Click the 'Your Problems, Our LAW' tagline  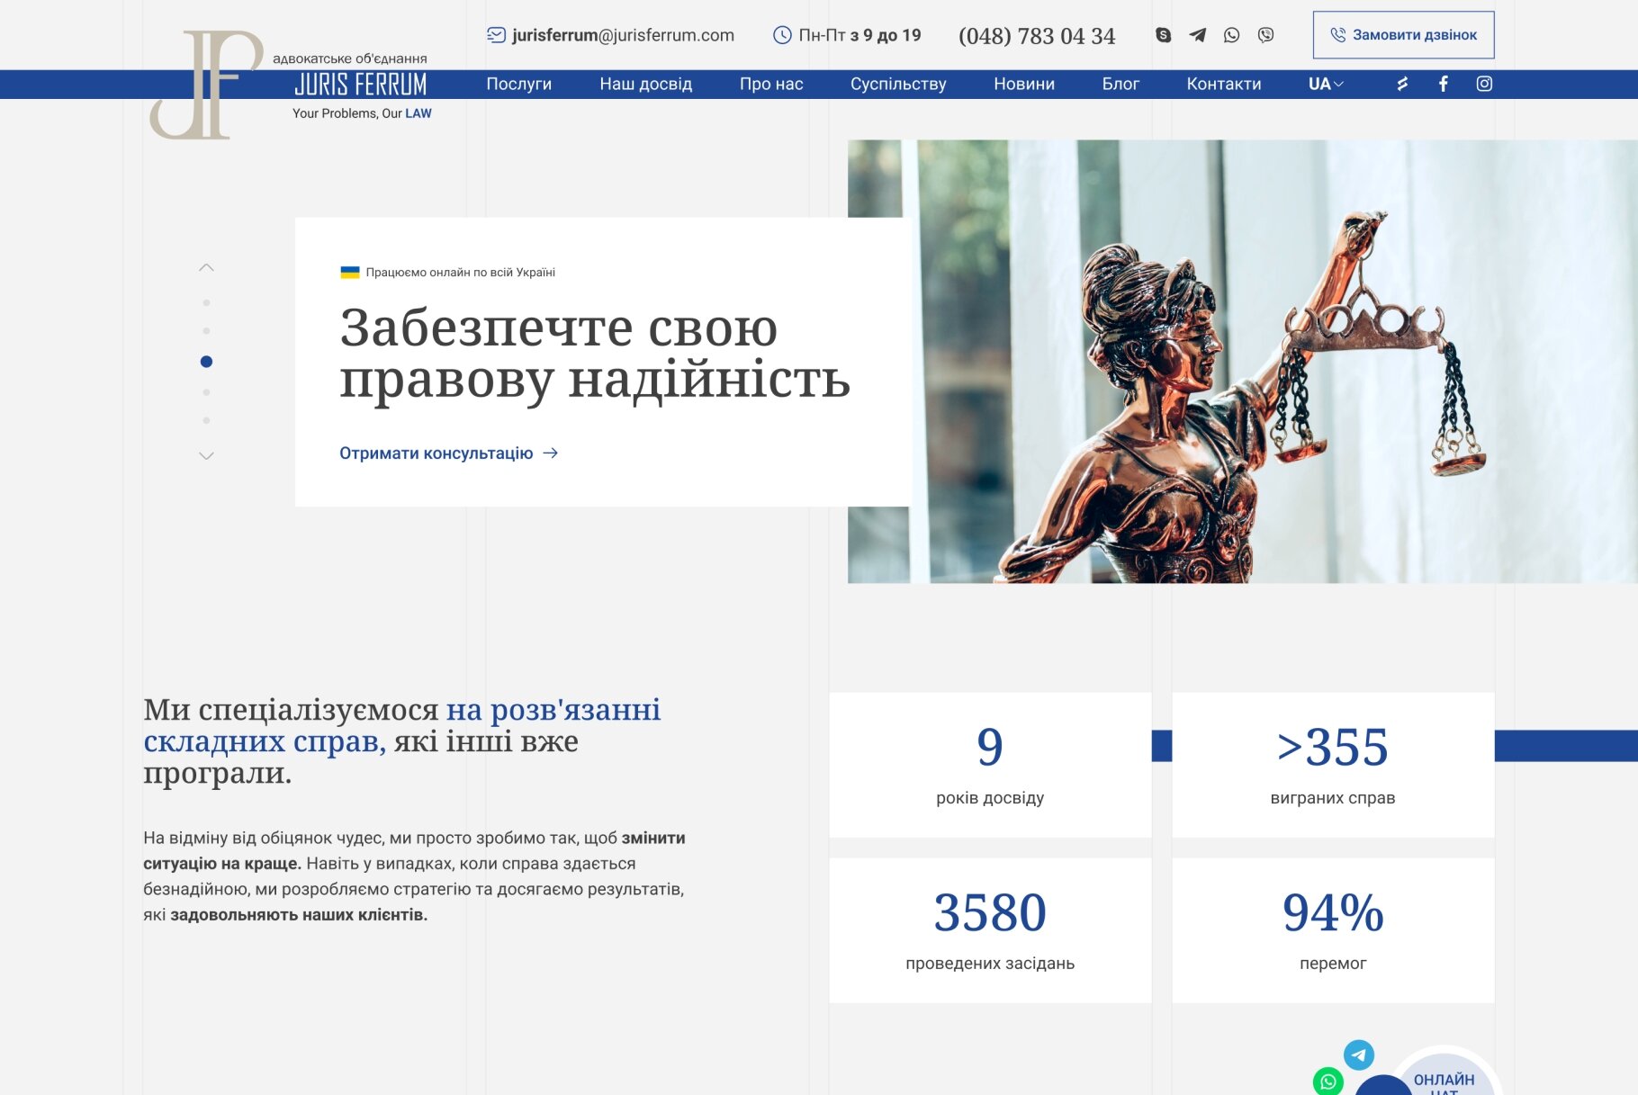[x=362, y=113]
